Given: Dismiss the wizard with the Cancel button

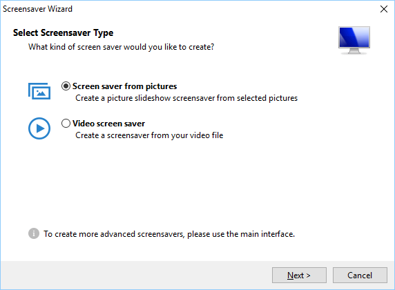Looking at the screenshot, I should click(x=360, y=275).
